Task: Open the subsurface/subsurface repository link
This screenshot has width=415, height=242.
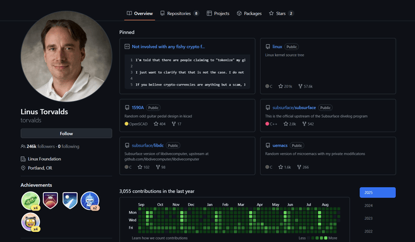Action: pyautogui.click(x=294, y=108)
